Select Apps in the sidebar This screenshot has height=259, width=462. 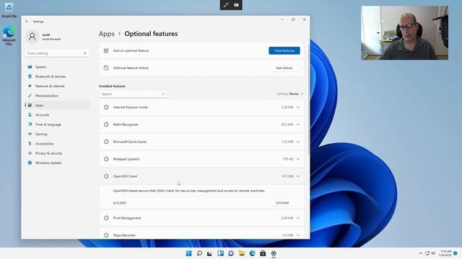coord(57,105)
